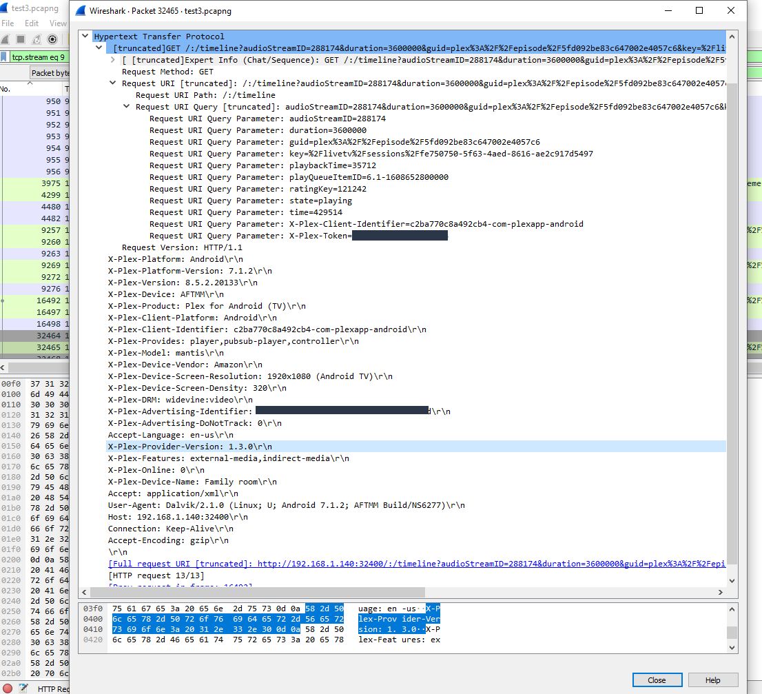Select X-Plex-DRM: widevine:video header
The image size is (762, 694).
tap(181, 400)
